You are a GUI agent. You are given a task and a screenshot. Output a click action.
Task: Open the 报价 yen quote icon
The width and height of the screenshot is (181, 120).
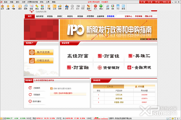[20, 7]
